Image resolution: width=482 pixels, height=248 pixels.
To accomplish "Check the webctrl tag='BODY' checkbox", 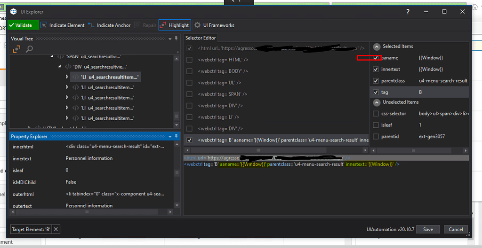I will pyautogui.click(x=189, y=71).
